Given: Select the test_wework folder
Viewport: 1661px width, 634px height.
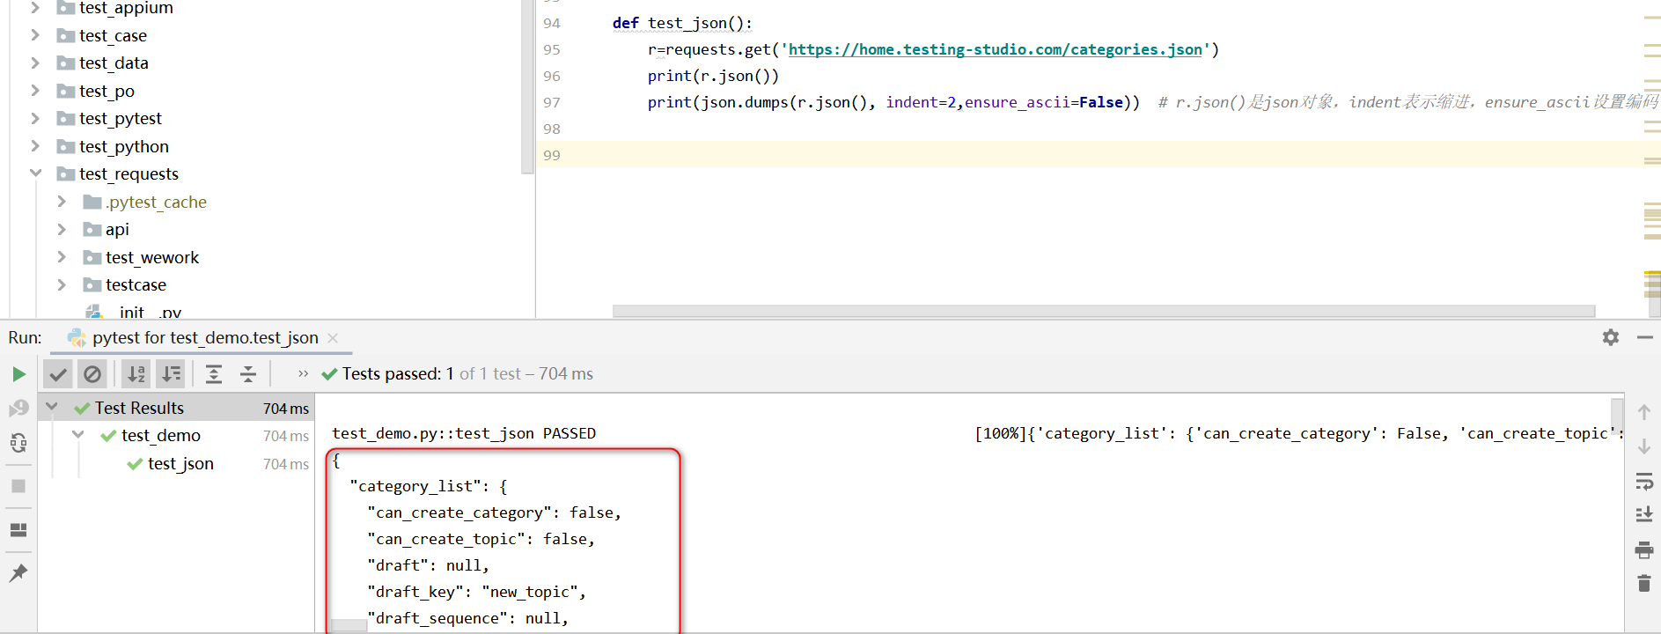Looking at the screenshot, I should (152, 258).
